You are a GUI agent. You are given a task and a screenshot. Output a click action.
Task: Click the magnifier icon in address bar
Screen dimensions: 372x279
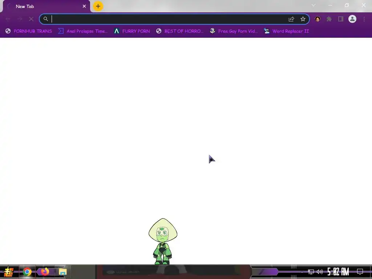45,19
